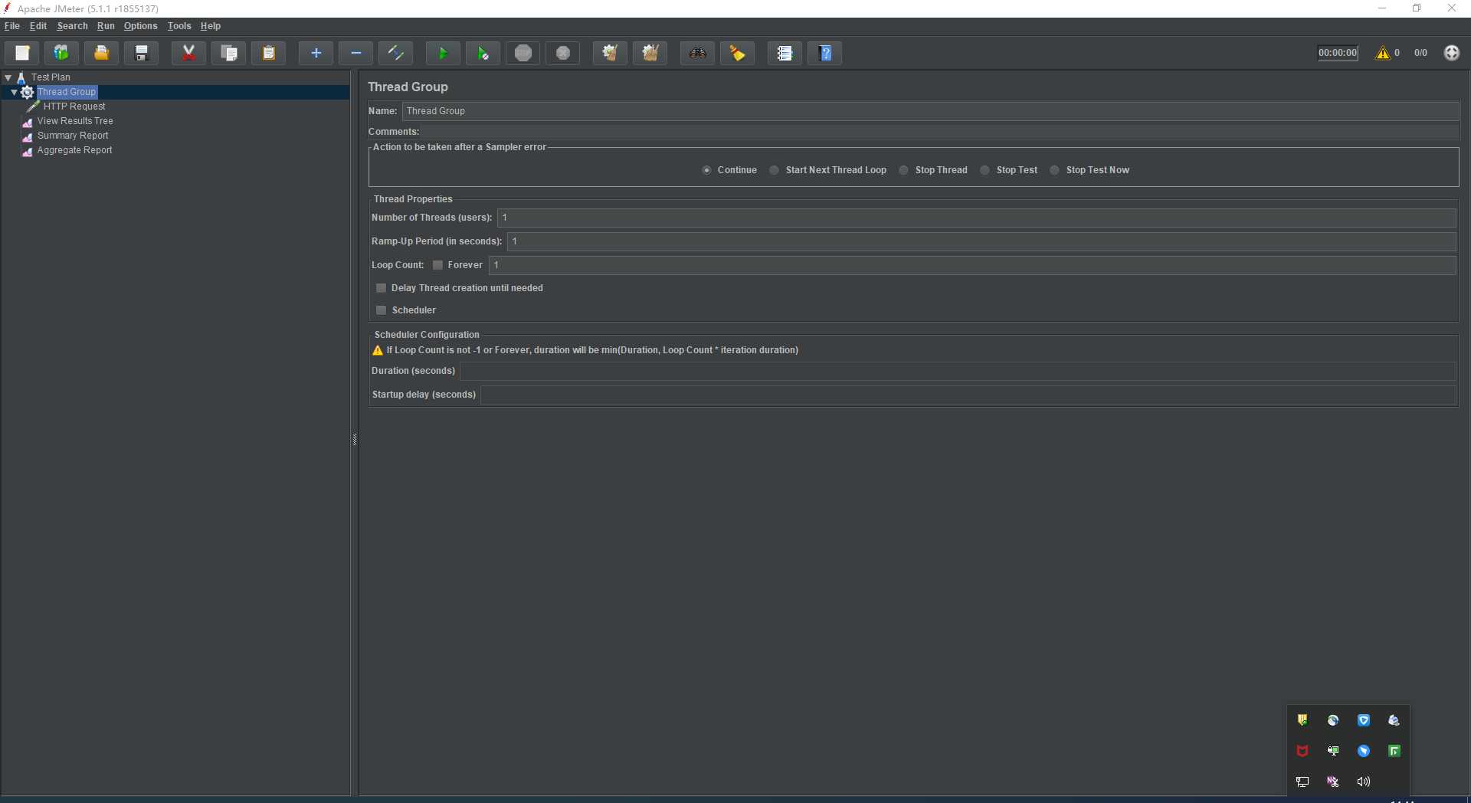This screenshot has height=803, width=1471.
Task: Click the thread group Name field
Action: tap(930, 111)
